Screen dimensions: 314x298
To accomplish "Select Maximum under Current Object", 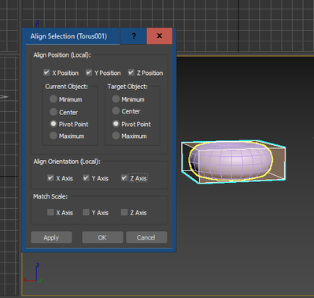I will pos(54,136).
